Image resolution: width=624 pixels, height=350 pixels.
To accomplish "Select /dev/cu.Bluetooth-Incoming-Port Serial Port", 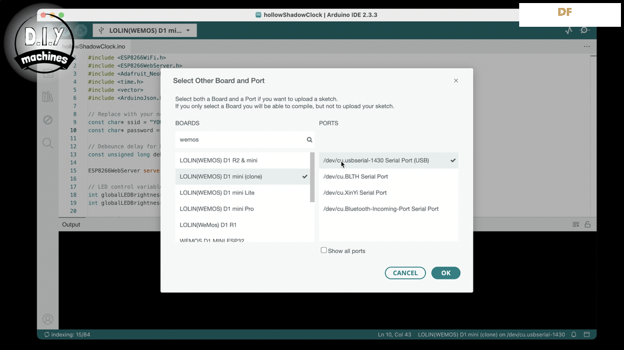I will coord(388,209).
